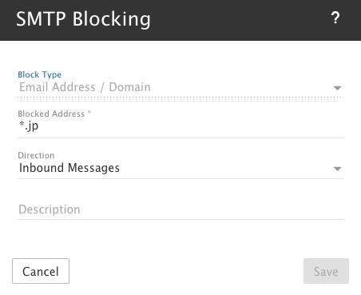Open the Block Type dropdown showing Email Address / Domain

click(180, 88)
